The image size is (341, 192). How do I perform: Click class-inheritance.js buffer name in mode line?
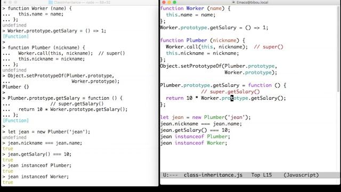pos(213,175)
